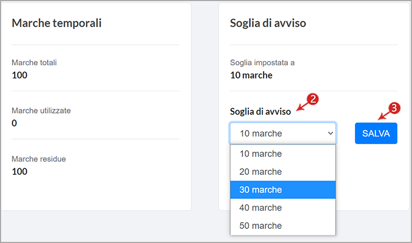Click the bold 10 marche current threshold text
Image resolution: width=412 pixels, height=243 pixels.
(251, 75)
